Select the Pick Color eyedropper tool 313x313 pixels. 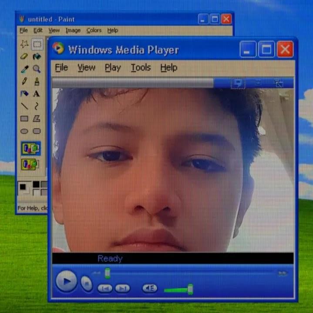pyautogui.click(x=24, y=69)
